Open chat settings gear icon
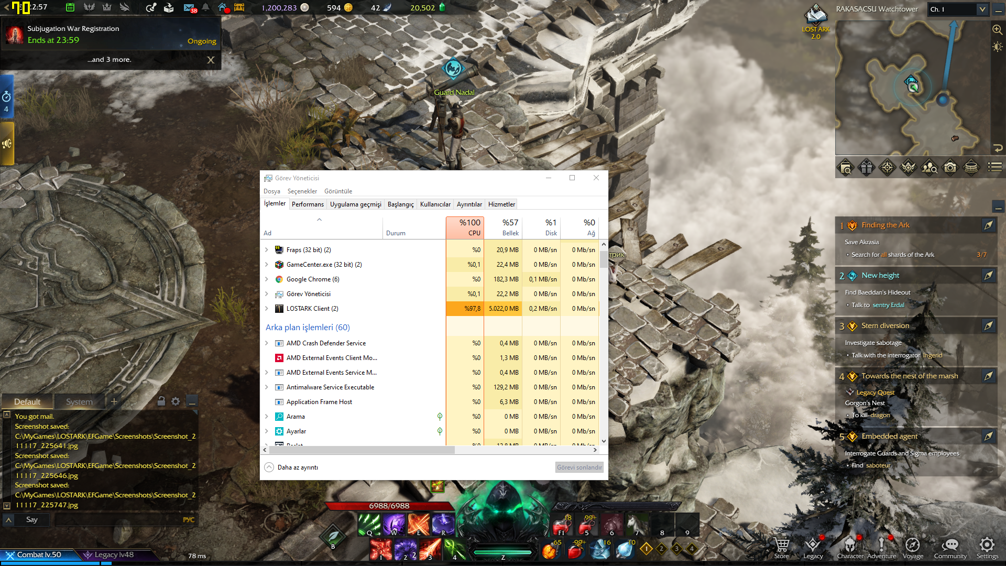Screen dimensions: 1006x566 click(x=176, y=401)
